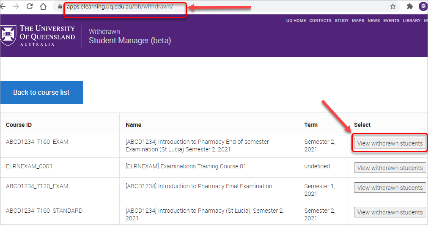Click Back to course list button
Image resolution: width=428 pixels, height=225 pixels.
41,92
